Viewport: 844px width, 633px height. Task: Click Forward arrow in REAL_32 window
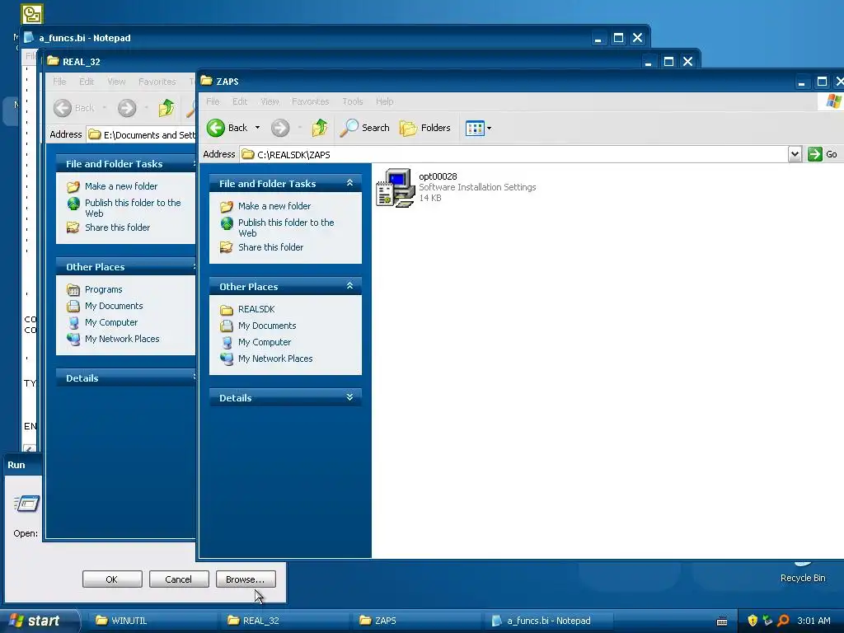(127, 108)
